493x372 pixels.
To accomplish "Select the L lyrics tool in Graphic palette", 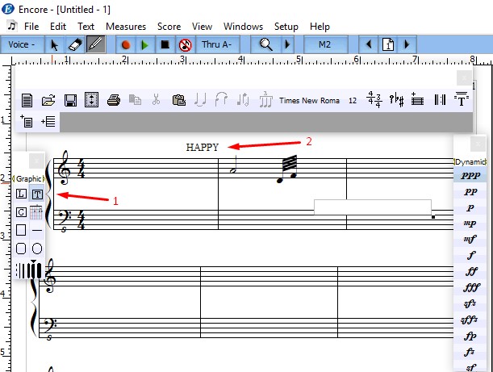I will coord(21,194).
